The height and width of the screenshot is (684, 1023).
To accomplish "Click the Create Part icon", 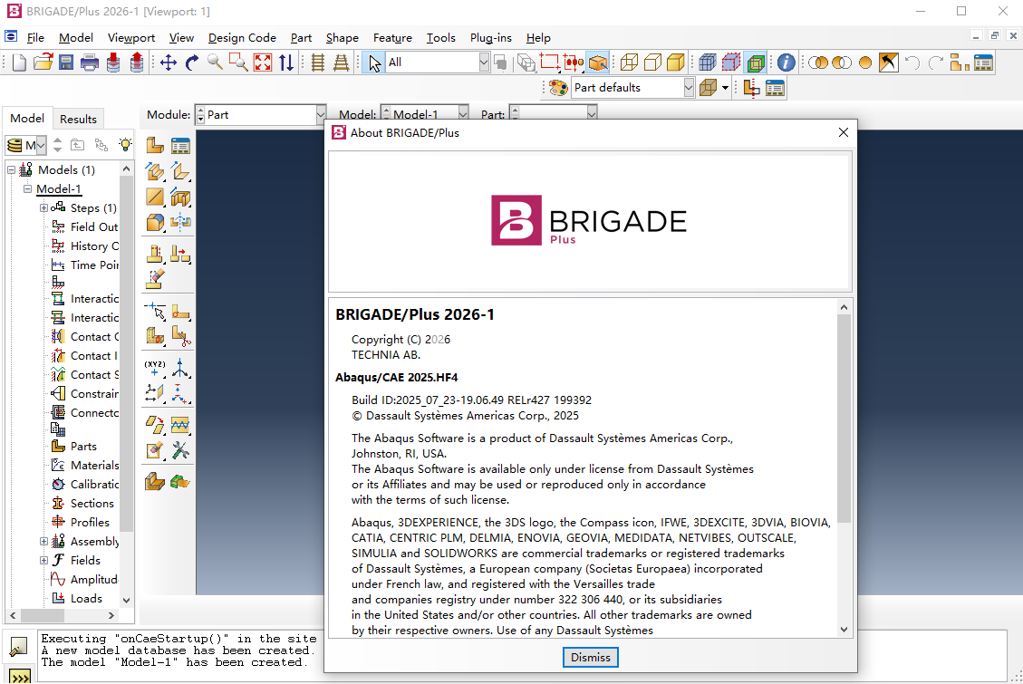I will click(x=155, y=146).
